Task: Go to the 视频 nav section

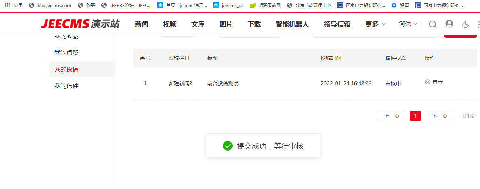Action: (170, 24)
